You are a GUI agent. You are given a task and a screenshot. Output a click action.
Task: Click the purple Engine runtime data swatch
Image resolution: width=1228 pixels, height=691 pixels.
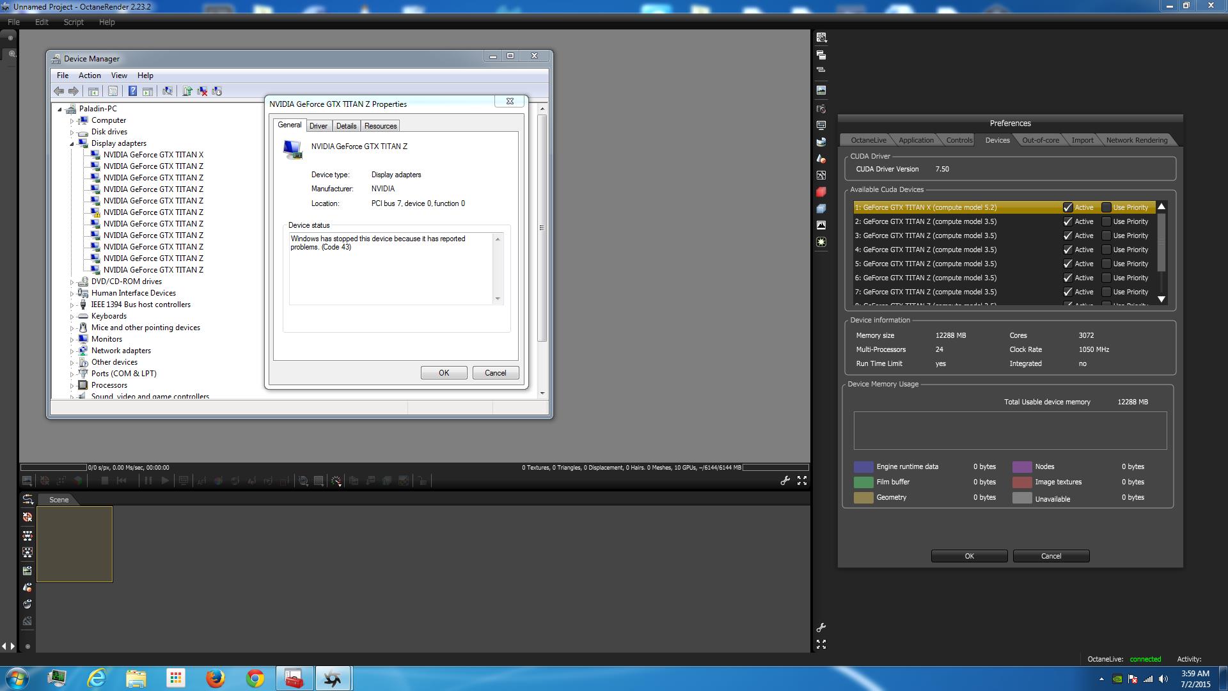[x=863, y=466]
